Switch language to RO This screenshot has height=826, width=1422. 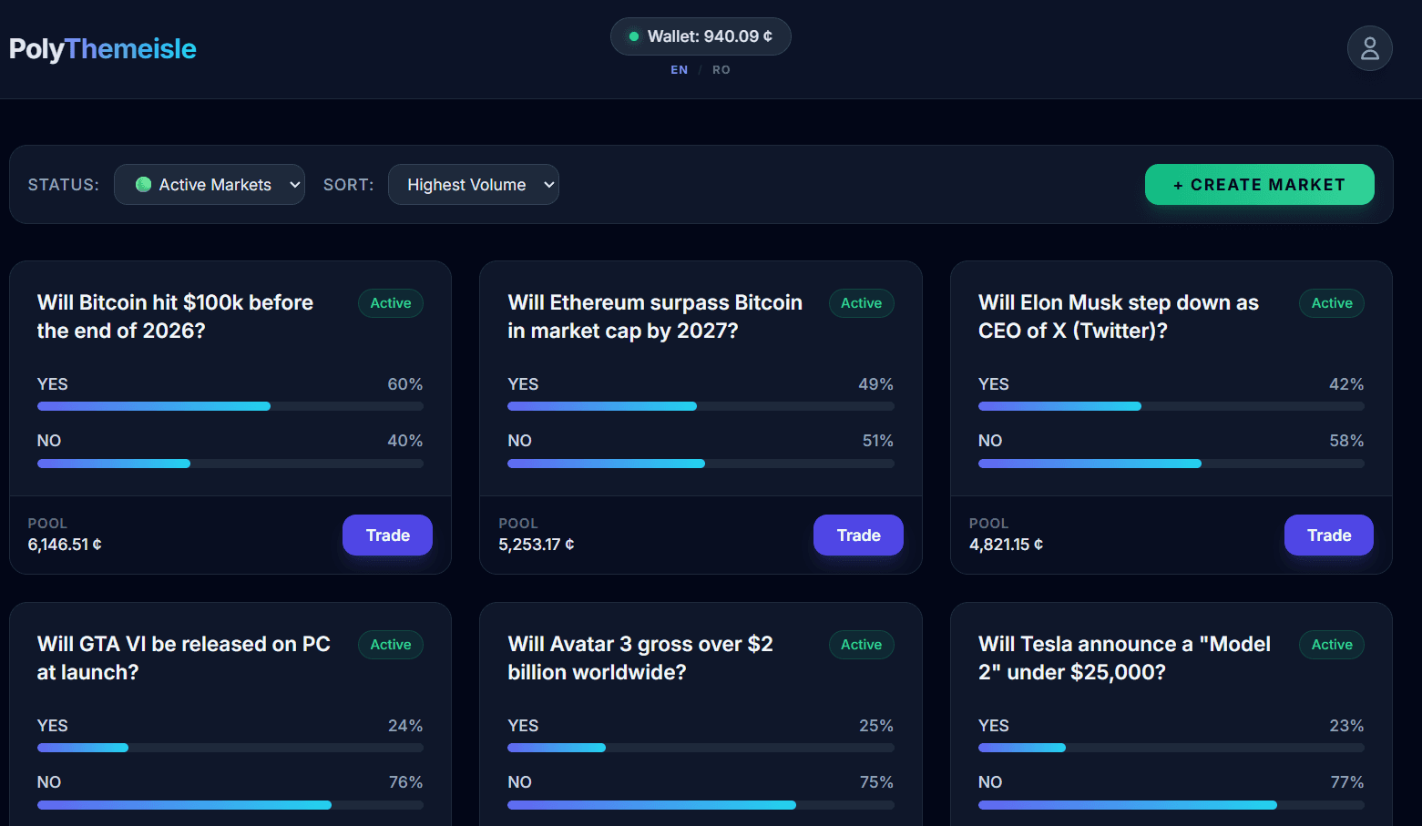[x=721, y=69]
